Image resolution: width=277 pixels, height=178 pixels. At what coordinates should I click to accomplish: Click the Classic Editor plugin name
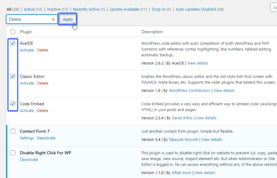tap(32, 76)
